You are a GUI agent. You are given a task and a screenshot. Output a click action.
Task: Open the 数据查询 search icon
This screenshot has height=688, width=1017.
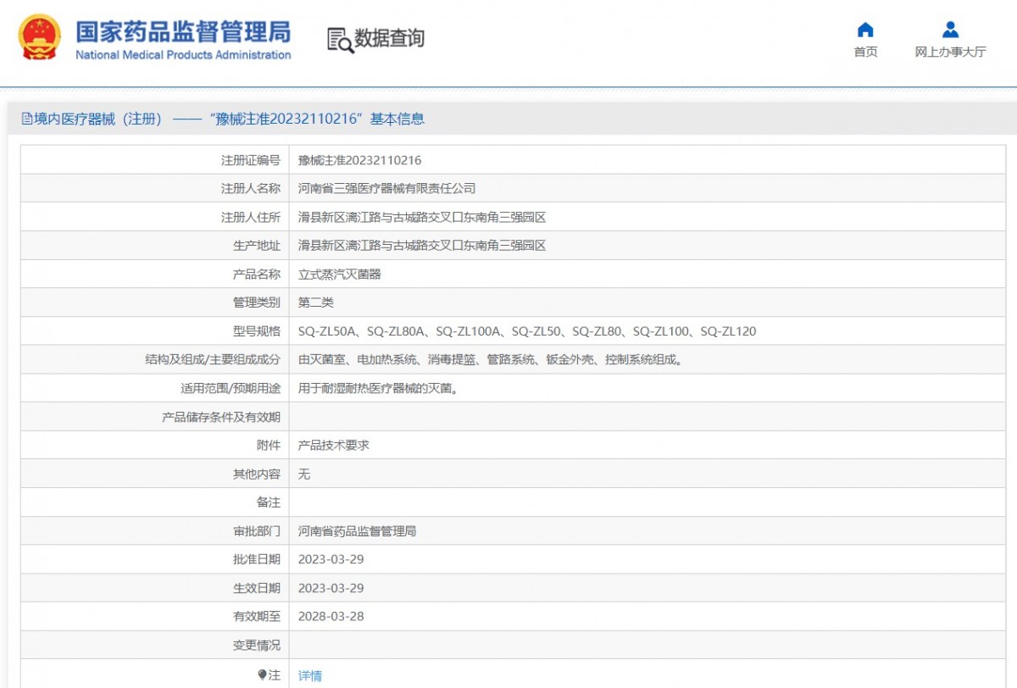tap(341, 40)
